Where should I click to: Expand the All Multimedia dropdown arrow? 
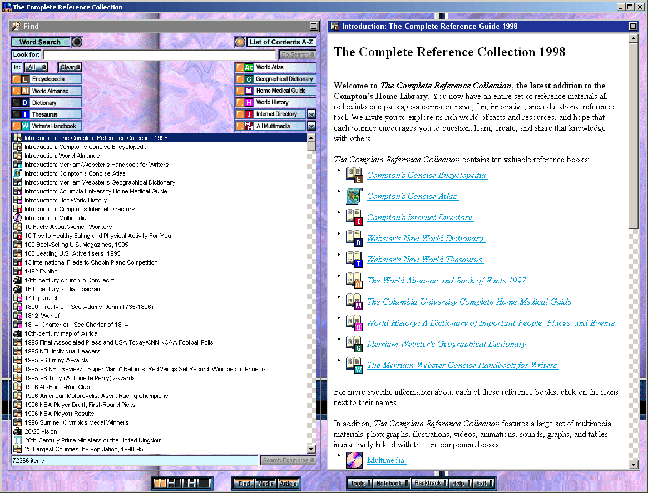pos(311,126)
